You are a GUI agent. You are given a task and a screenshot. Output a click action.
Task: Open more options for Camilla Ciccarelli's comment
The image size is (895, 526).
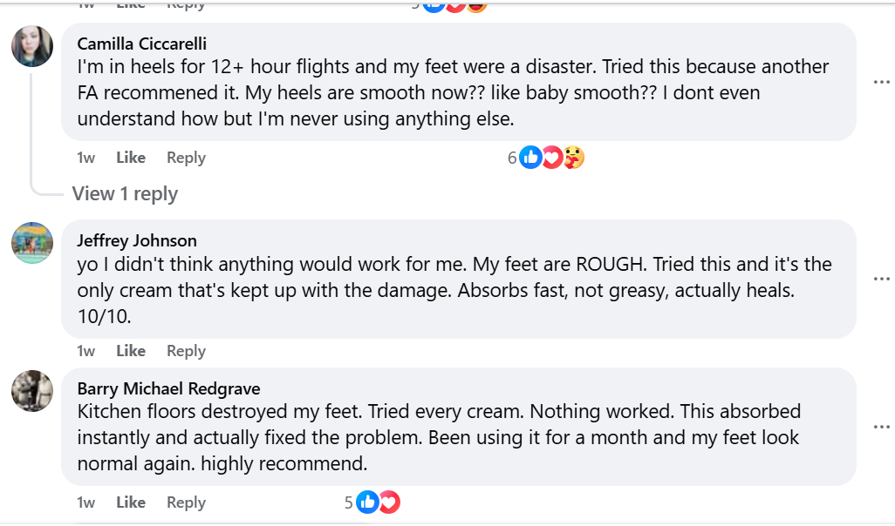(881, 82)
